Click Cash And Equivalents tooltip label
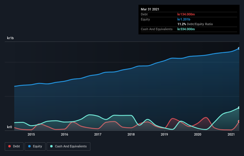Viewport: 244px width, 156px height. coord(157,29)
